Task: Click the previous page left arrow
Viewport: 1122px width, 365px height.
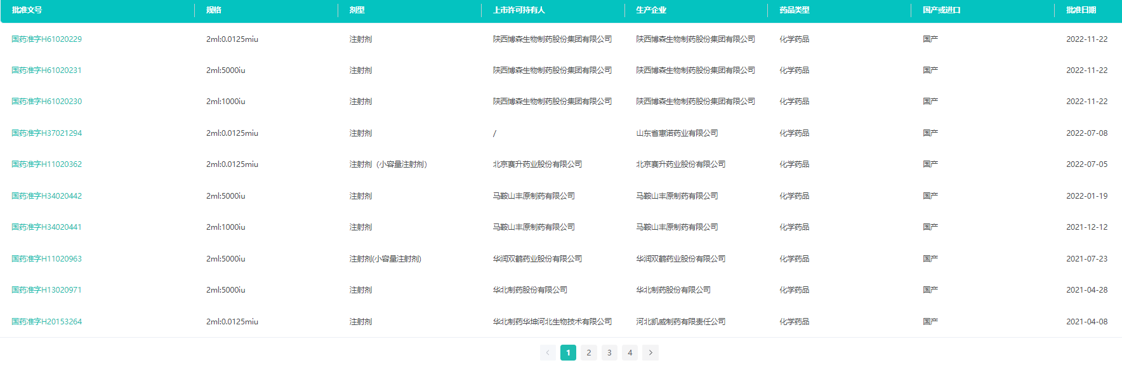Action: [x=548, y=353]
